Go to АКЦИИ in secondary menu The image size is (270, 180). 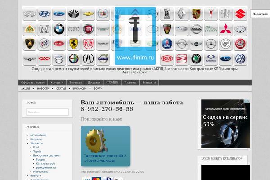pos(26,88)
